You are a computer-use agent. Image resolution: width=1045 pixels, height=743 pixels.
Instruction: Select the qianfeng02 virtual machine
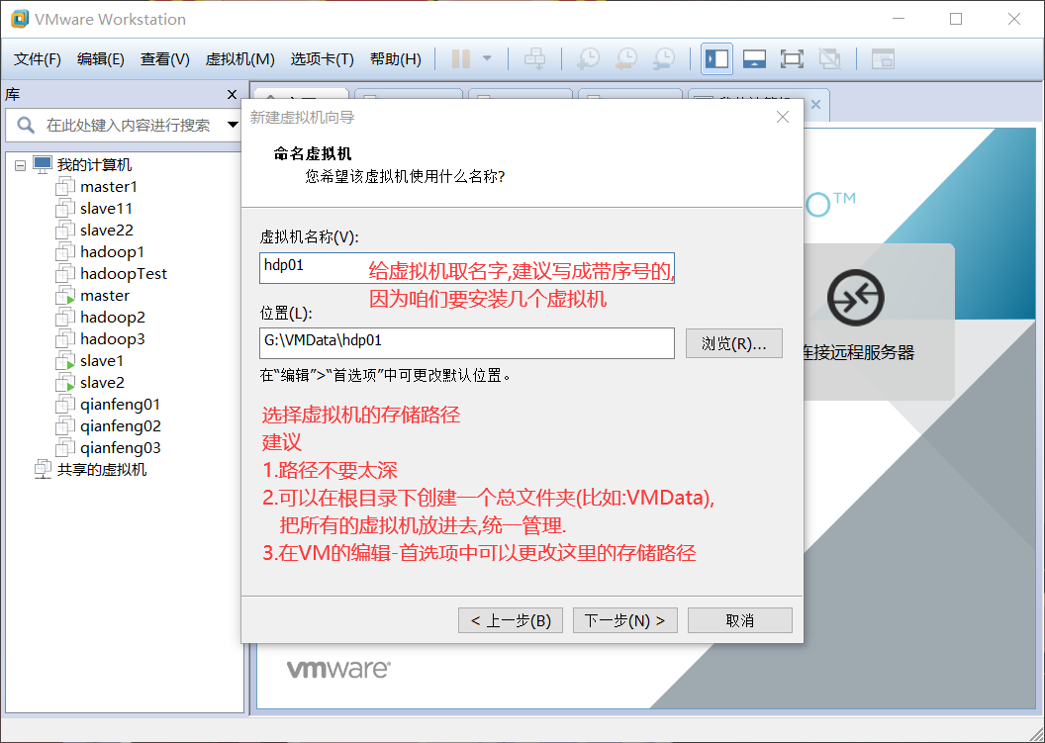pos(121,426)
